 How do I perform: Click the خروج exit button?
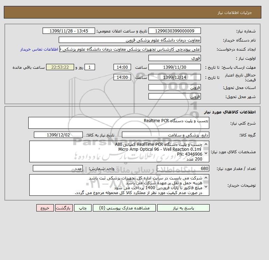pyautogui.click(x=45, y=208)
